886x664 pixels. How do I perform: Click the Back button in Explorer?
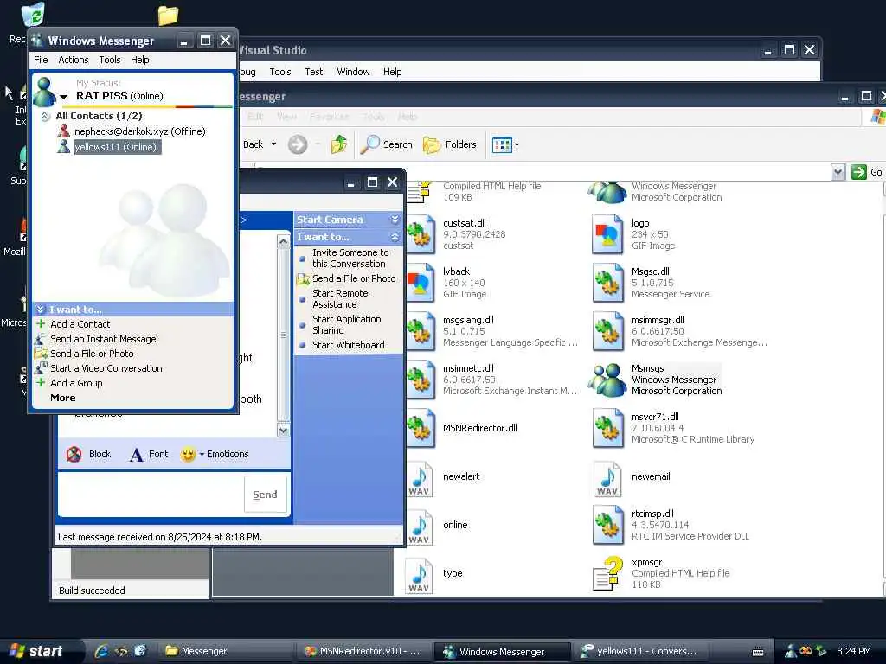coord(253,144)
